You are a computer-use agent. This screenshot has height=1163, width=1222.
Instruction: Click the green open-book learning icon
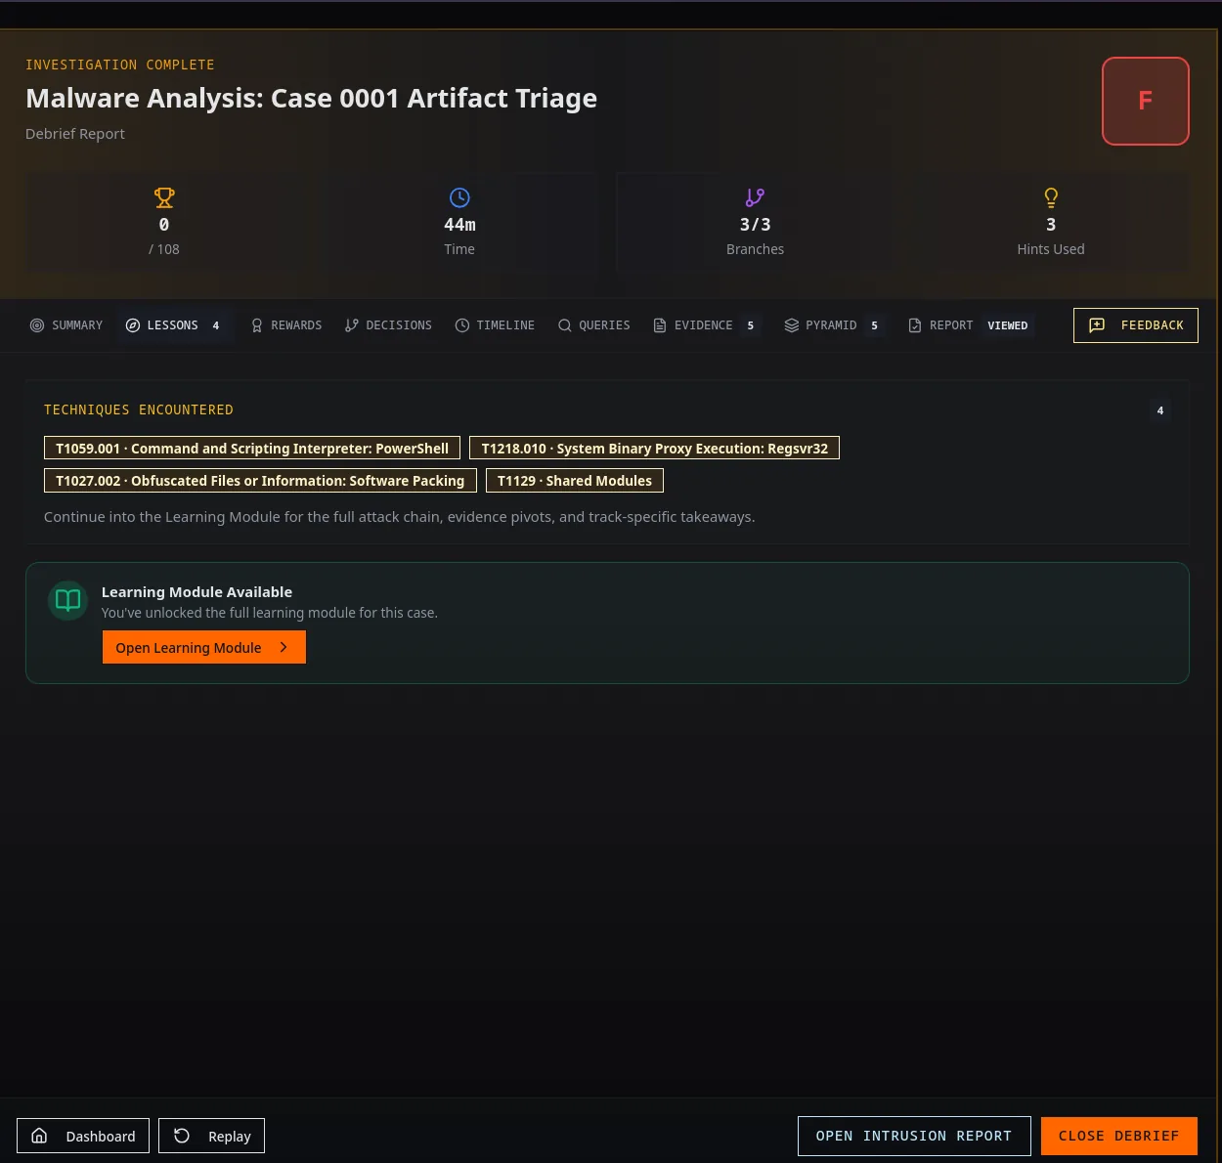(x=68, y=600)
